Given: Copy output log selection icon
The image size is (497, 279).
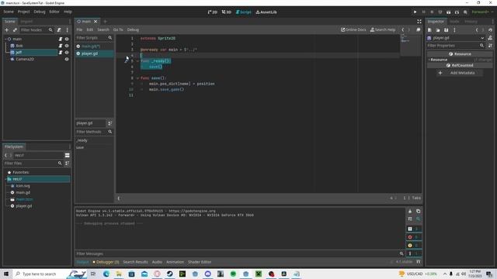Looking at the screenshot, I should pyautogui.click(x=419, y=212).
